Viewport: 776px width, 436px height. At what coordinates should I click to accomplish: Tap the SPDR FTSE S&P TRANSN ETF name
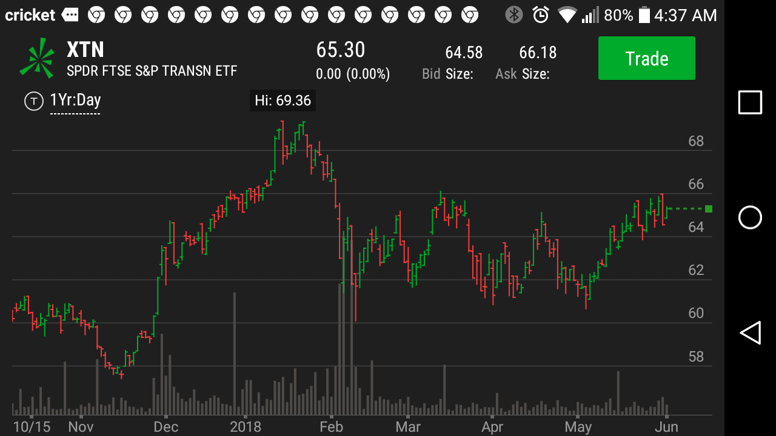pos(152,71)
